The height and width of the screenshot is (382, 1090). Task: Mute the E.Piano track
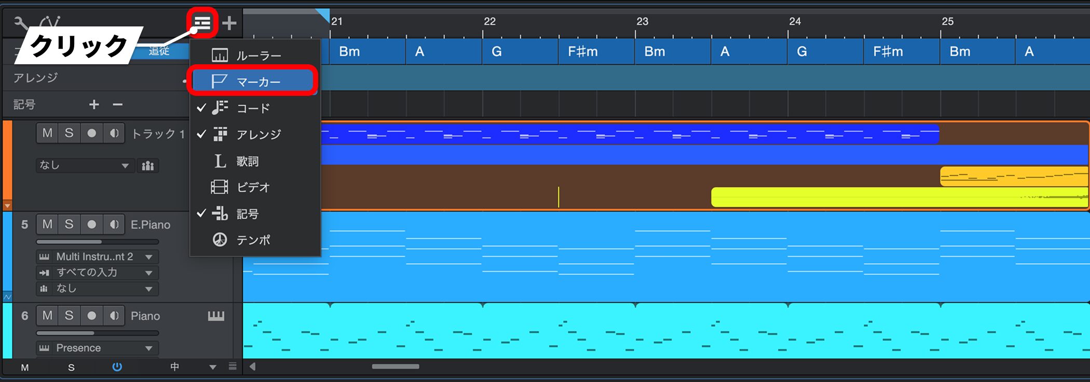click(47, 224)
